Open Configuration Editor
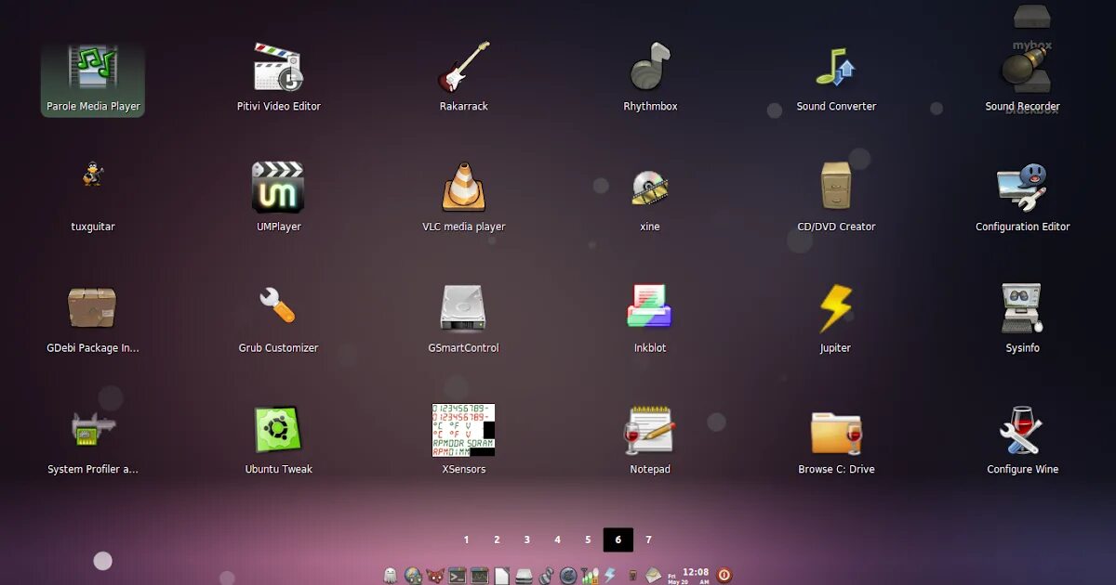The width and height of the screenshot is (1116, 585). 1023,199
